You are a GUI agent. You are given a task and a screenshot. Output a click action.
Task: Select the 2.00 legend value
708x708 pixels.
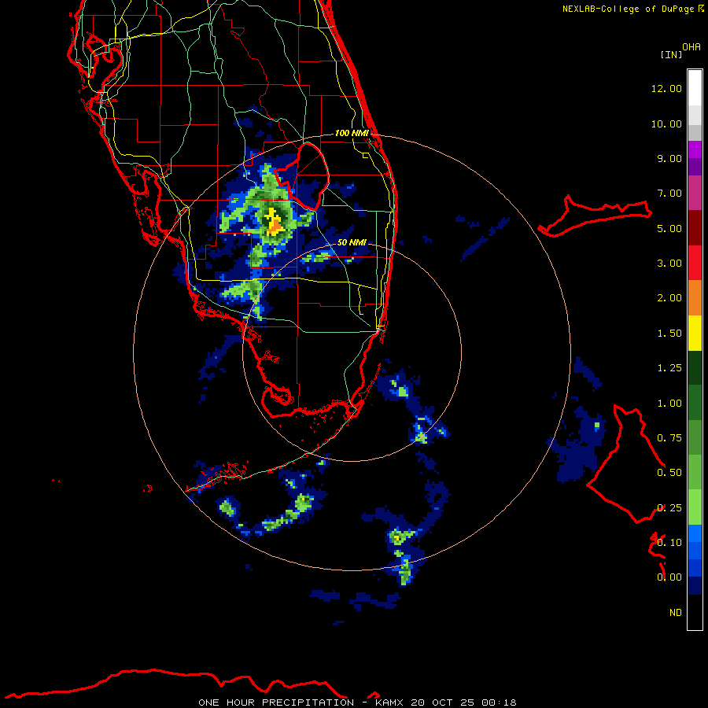pos(669,298)
